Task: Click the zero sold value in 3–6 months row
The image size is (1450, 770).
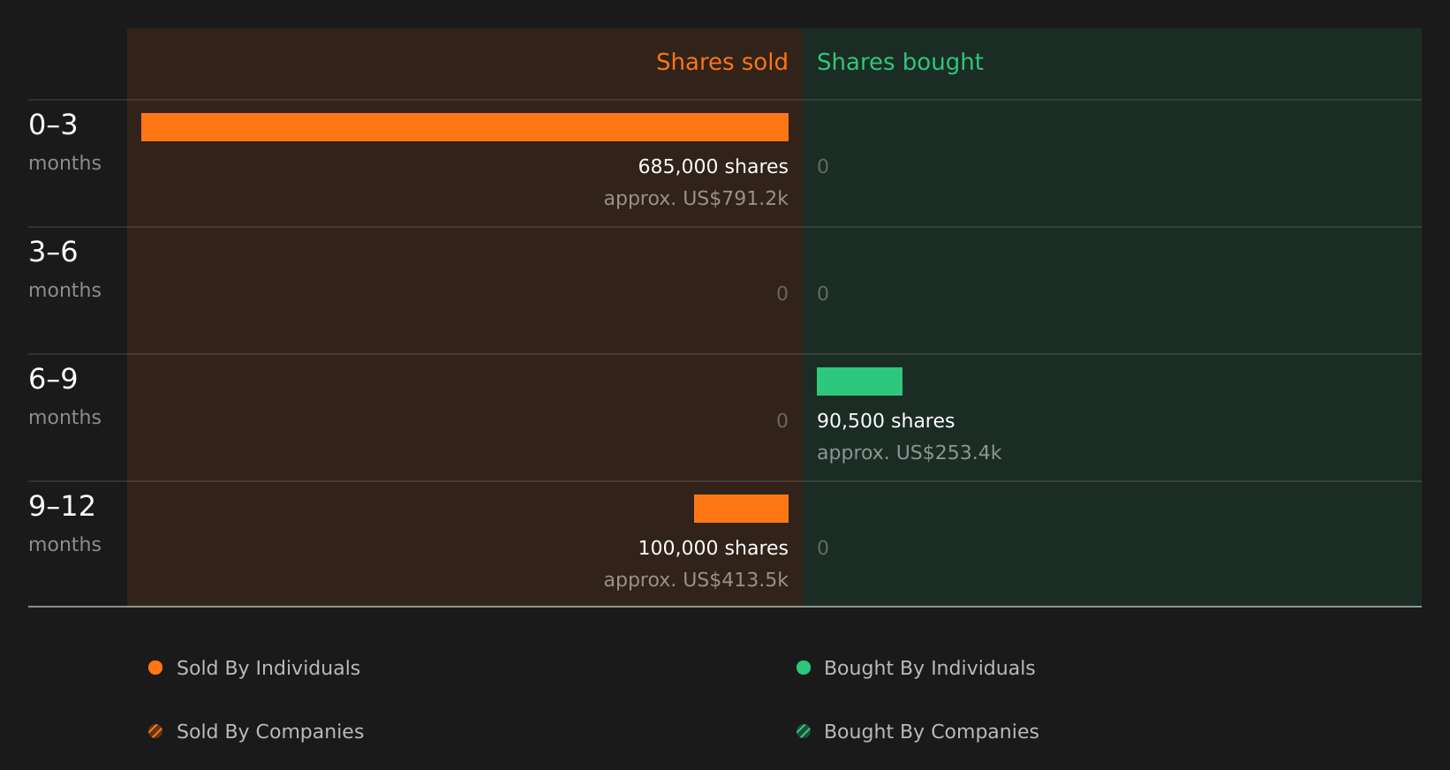Action: click(x=782, y=293)
